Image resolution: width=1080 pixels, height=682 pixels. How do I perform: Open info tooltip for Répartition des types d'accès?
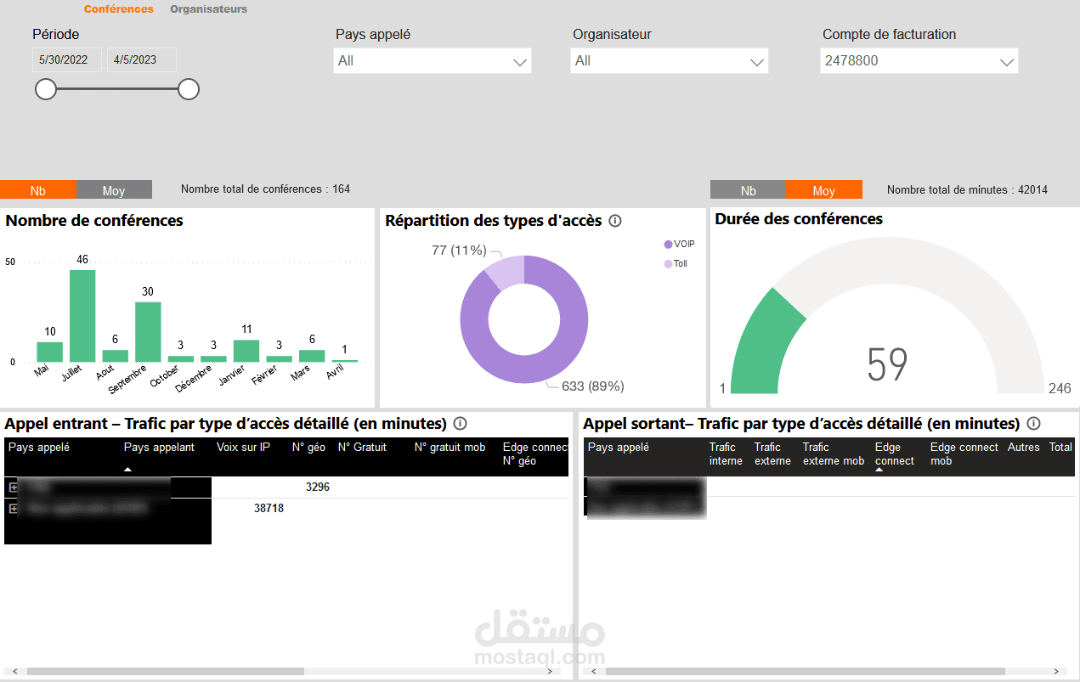(x=615, y=221)
